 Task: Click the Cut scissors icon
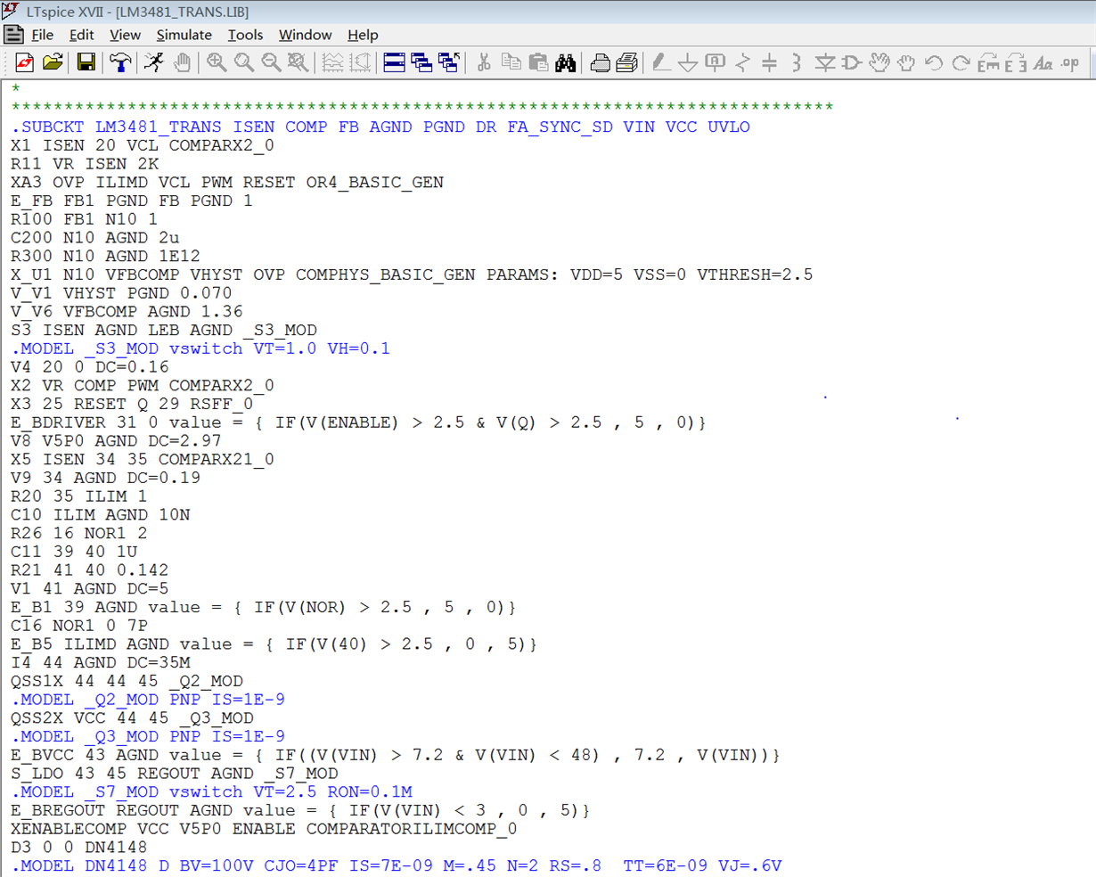point(484,62)
